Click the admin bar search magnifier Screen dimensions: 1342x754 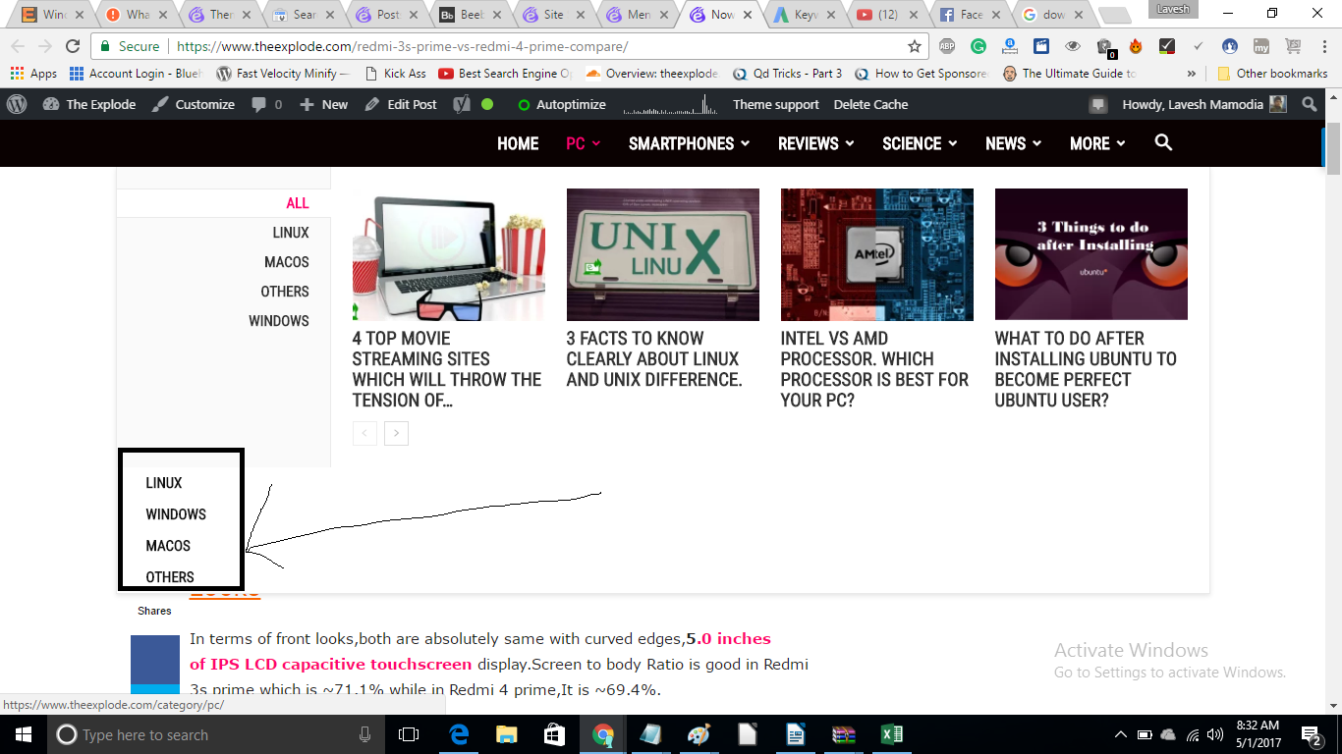click(x=1310, y=104)
